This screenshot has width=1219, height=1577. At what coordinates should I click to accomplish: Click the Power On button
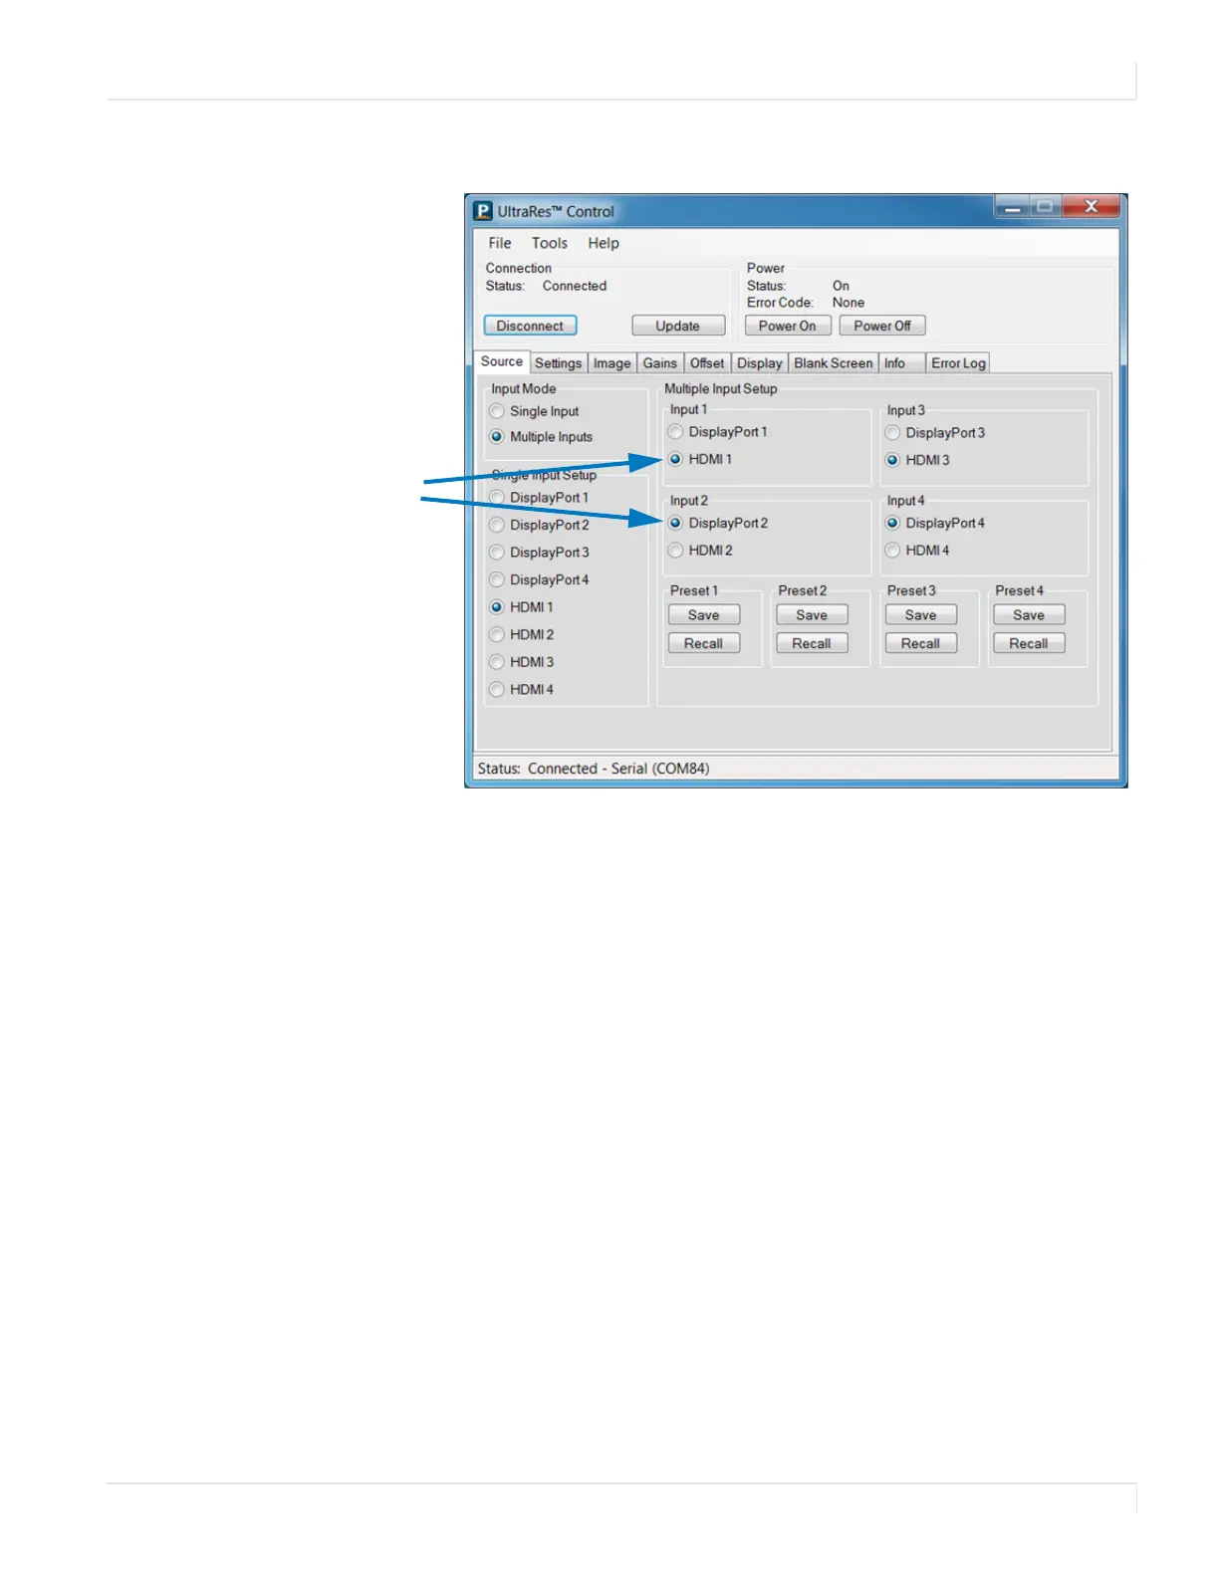click(787, 326)
